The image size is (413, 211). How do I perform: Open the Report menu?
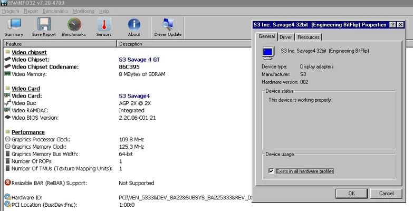31,11
